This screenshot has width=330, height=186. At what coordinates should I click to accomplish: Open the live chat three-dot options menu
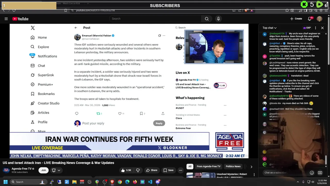tap(316, 28)
